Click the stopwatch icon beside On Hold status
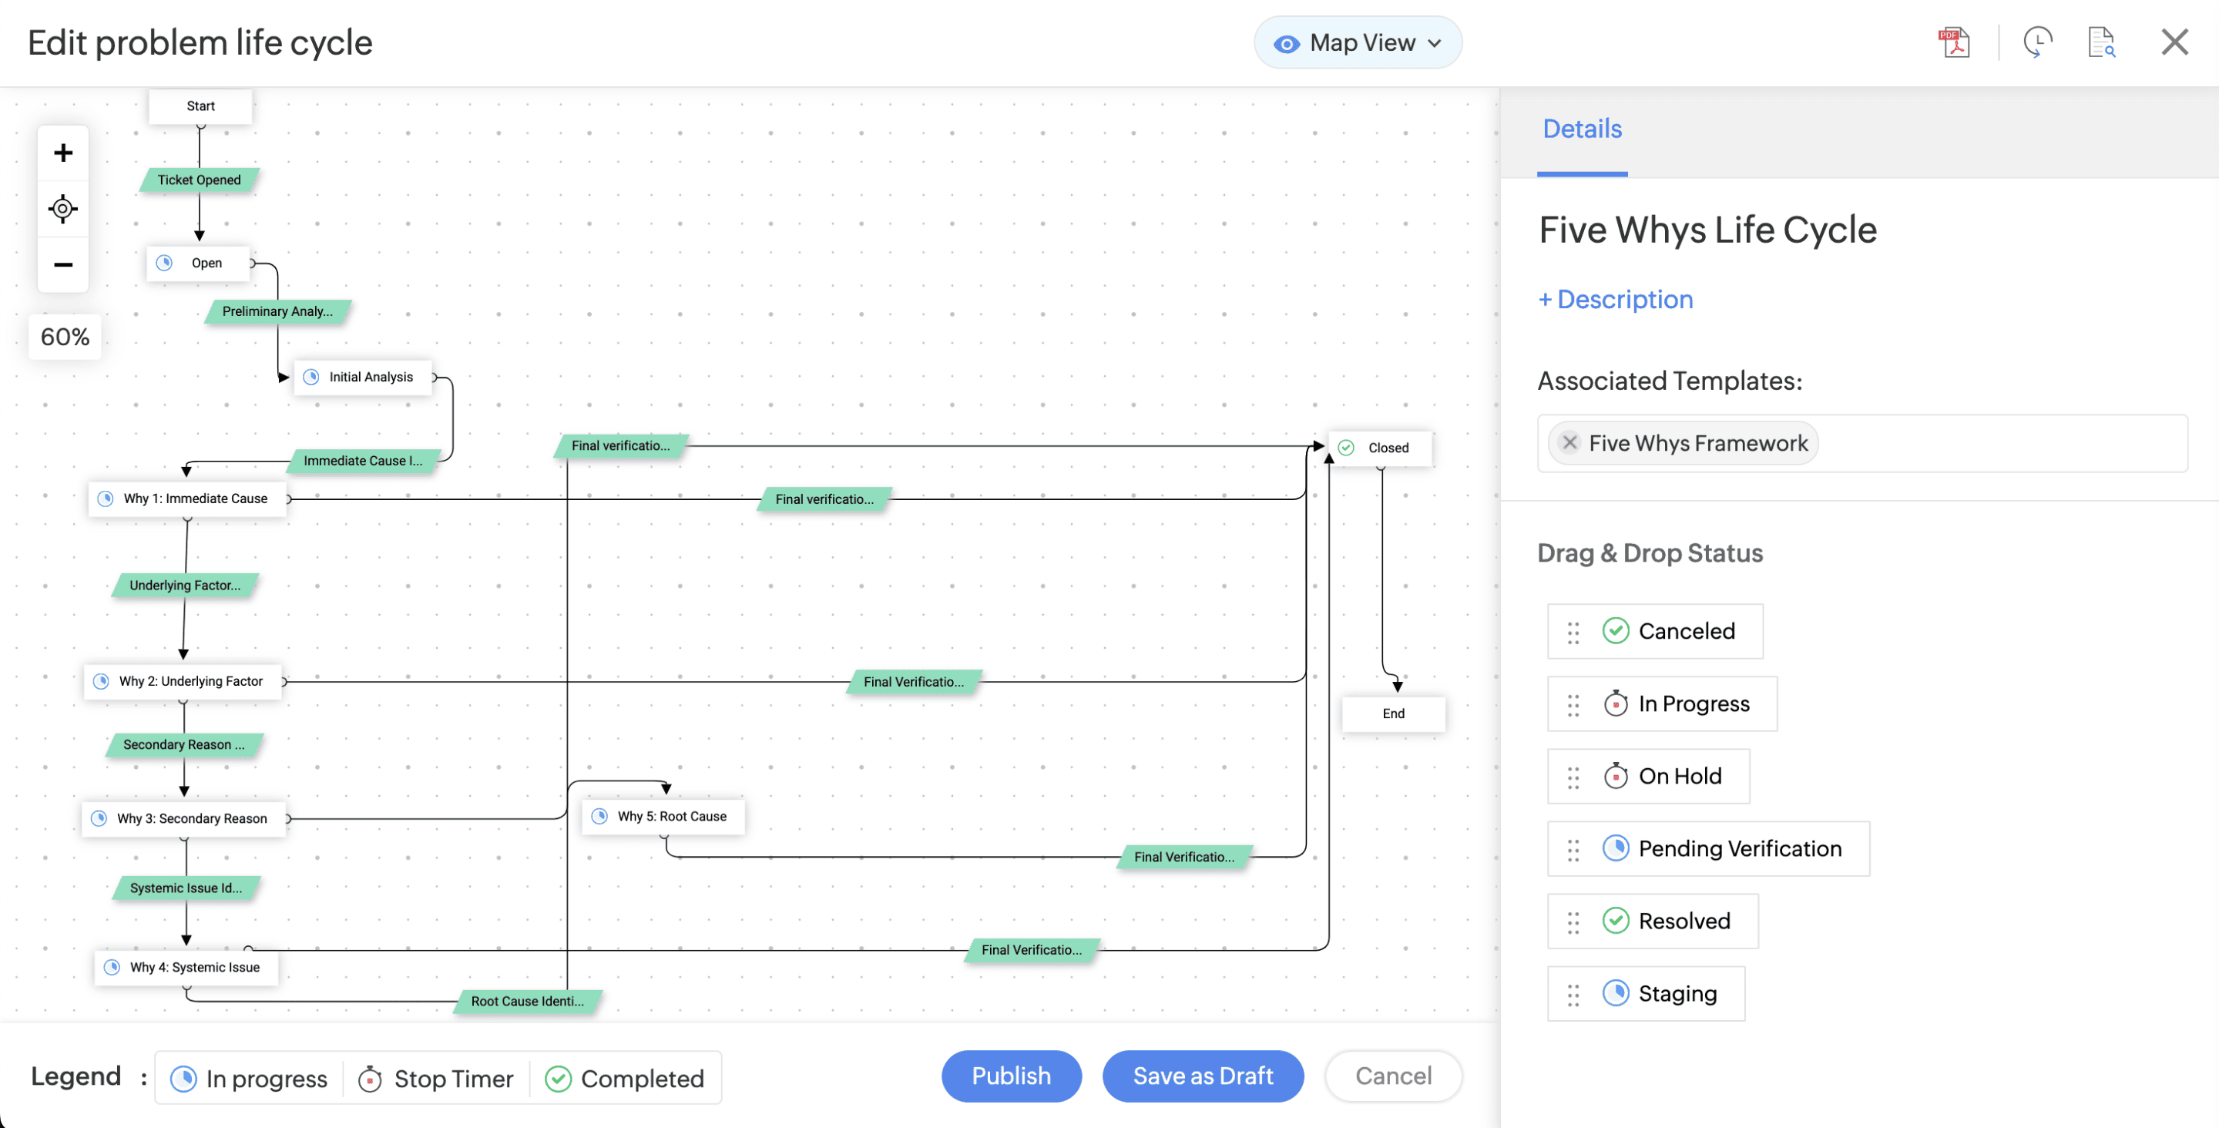The height and width of the screenshot is (1128, 2219). [x=1616, y=776]
